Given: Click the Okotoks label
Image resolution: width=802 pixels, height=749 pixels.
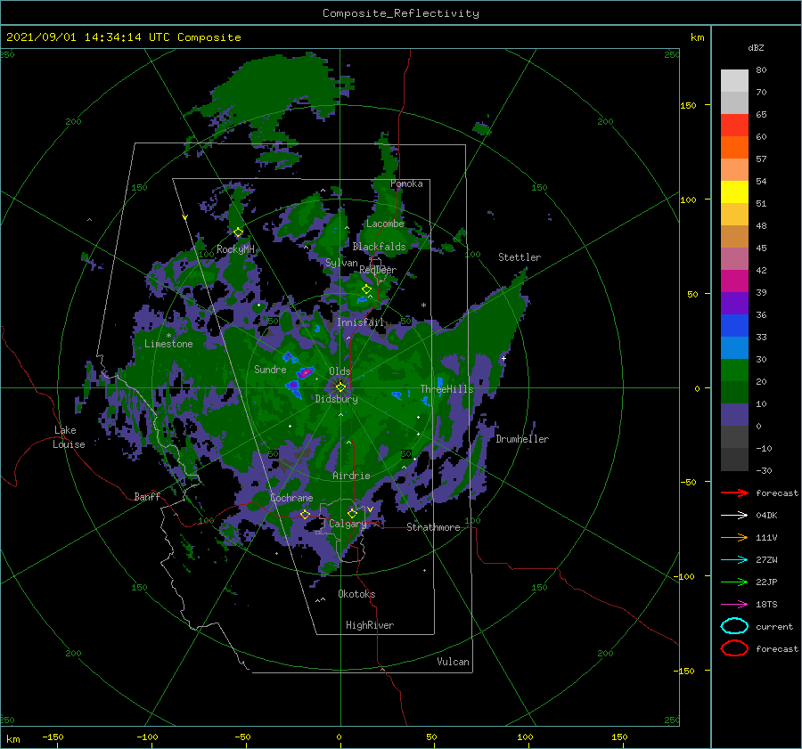Looking at the screenshot, I should click(x=356, y=594).
